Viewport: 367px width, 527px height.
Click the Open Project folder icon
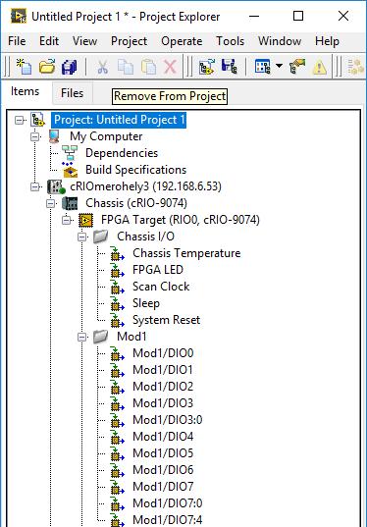[47, 66]
